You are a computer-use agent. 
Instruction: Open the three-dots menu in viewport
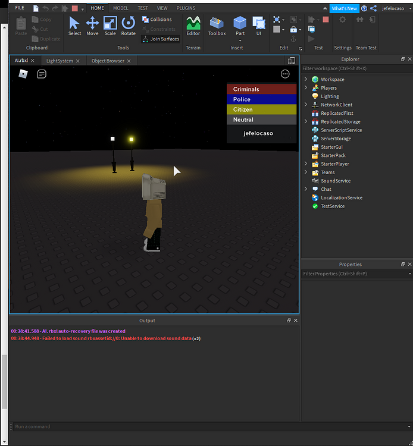coord(285,74)
